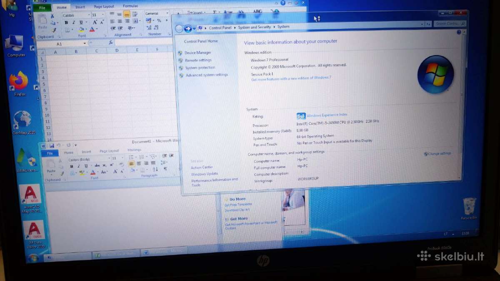This screenshot has height=281, width=500.
Task: Click the help question mark icon
Action: pos(459,32)
